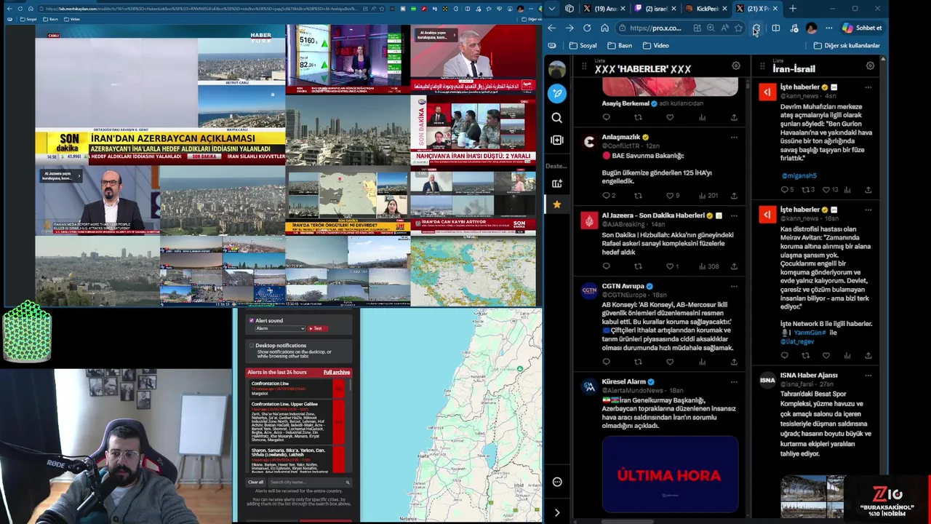This screenshot has width=931, height=524.
Task: Open the Full archive link
Action: (x=337, y=373)
